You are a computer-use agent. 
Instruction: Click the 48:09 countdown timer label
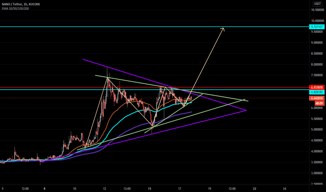tap(319, 103)
